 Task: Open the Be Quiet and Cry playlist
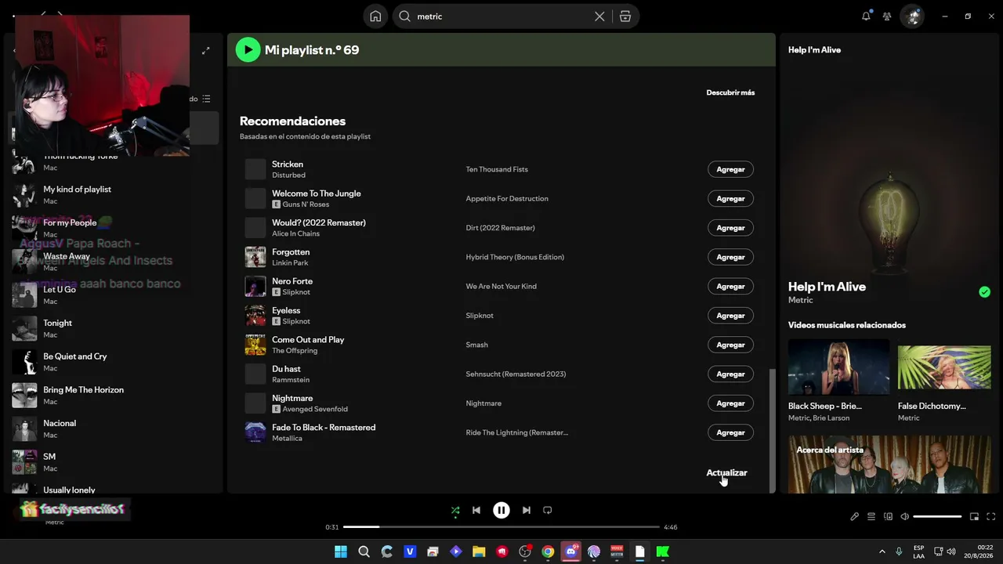[114, 362]
